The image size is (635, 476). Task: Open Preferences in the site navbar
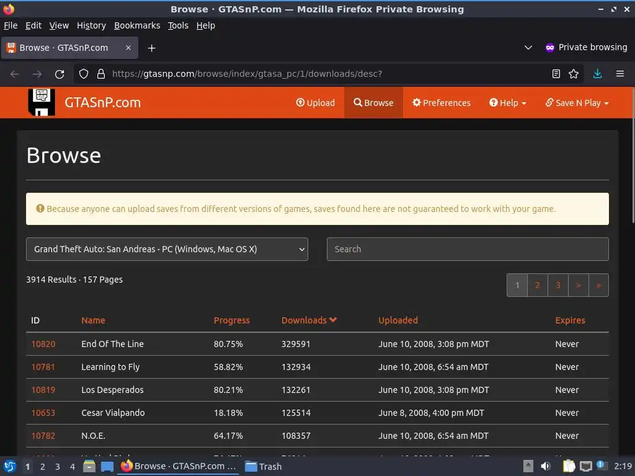point(442,103)
